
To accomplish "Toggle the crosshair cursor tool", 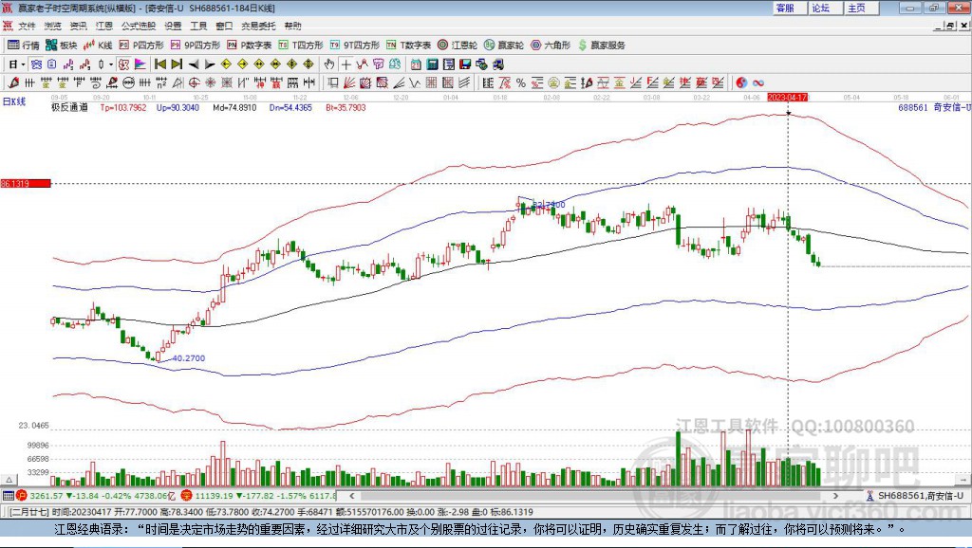I will point(346,64).
